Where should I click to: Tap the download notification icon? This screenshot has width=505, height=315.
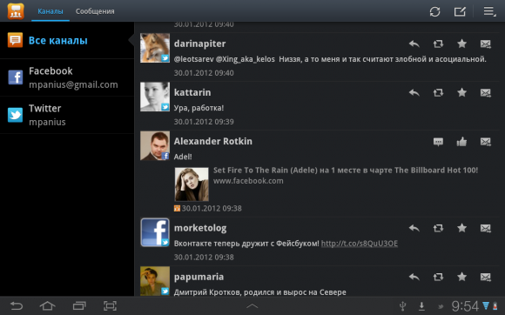pyautogui.click(x=421, y=306)
